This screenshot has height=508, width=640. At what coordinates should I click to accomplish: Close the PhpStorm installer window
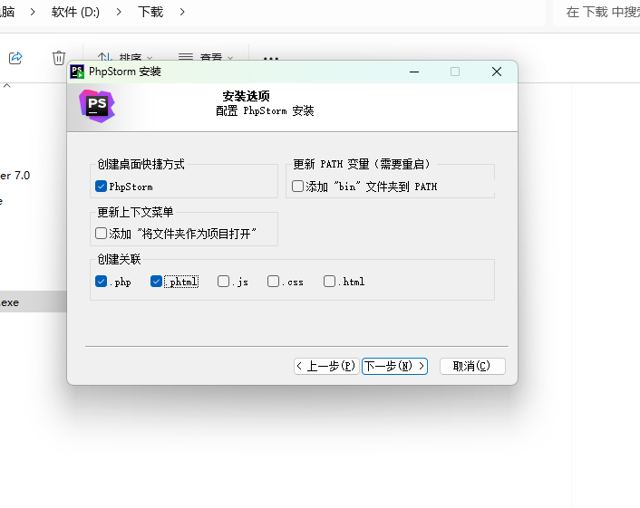pos(497,72)
